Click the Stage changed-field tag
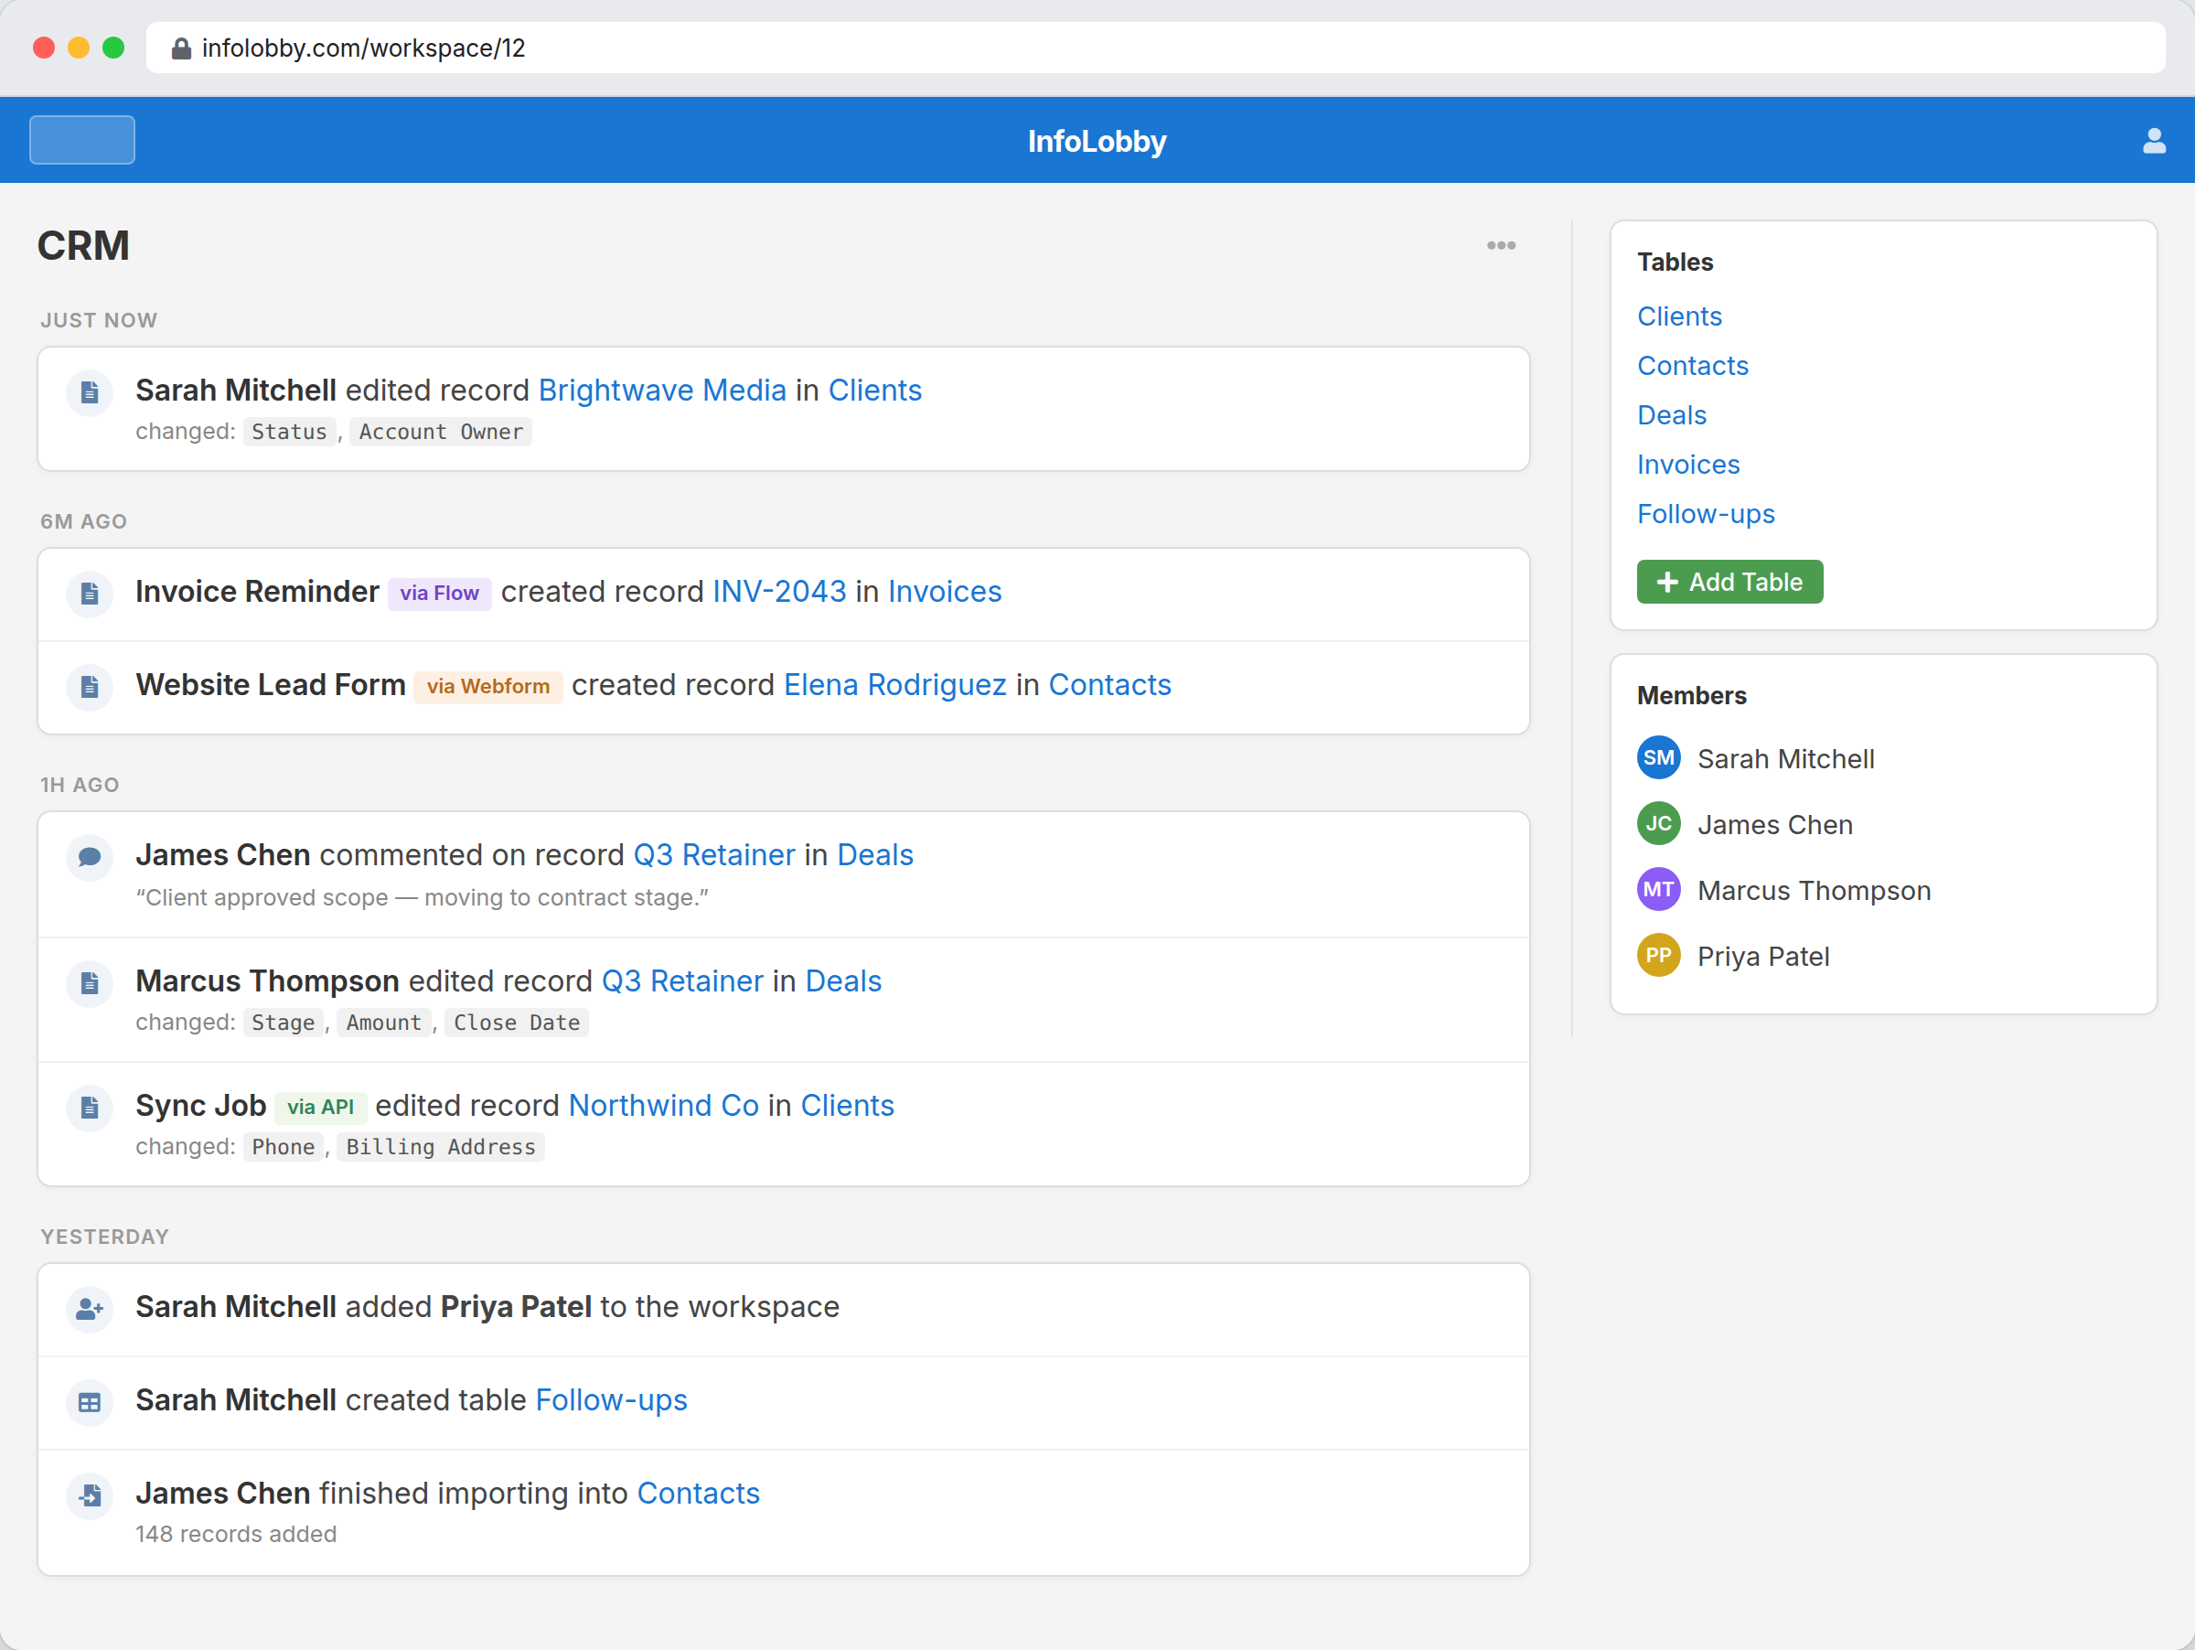This screenshot has height=1650, width=2195. tap(283, 1023)
